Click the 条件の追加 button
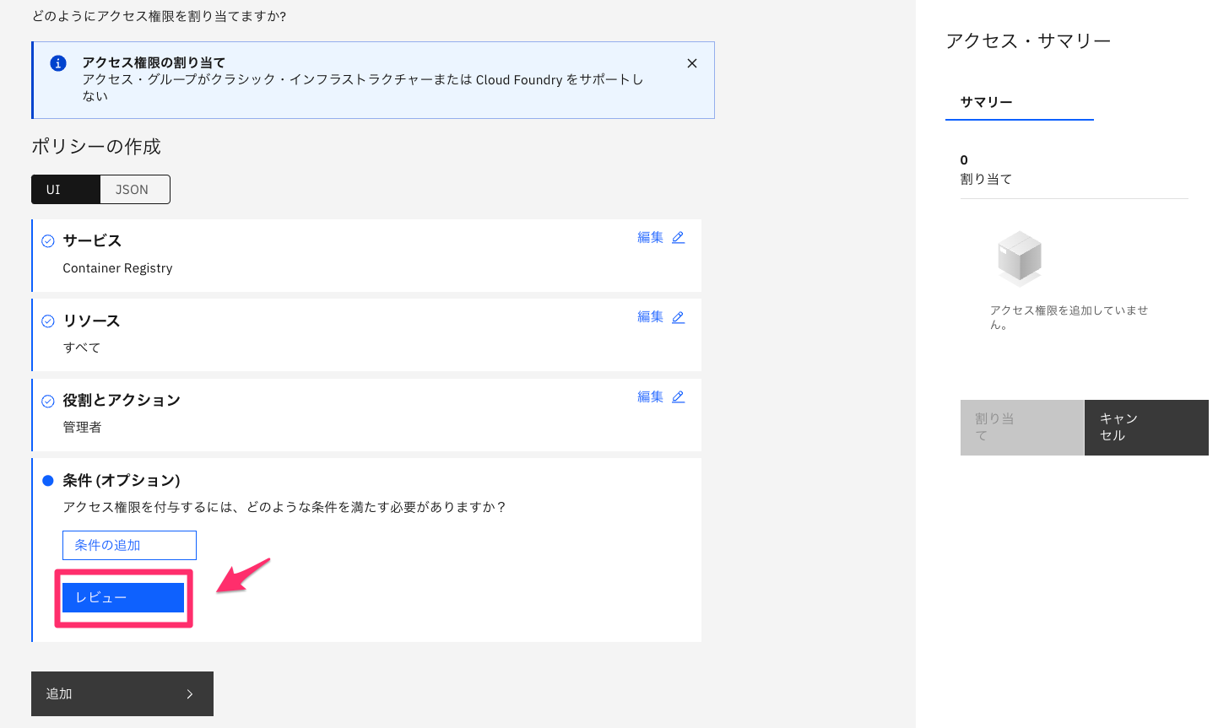 tap(128, 545)
